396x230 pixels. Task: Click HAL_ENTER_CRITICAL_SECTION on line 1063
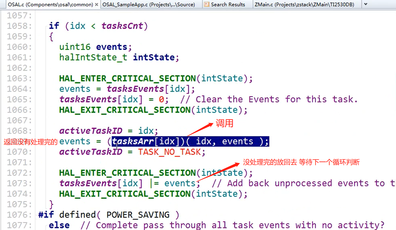pos(127,79)
